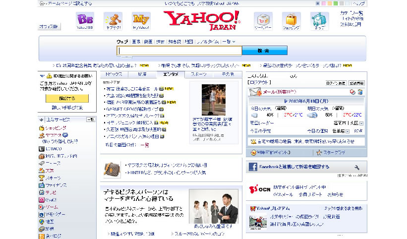Click the login history button

[x=336, y=83]
